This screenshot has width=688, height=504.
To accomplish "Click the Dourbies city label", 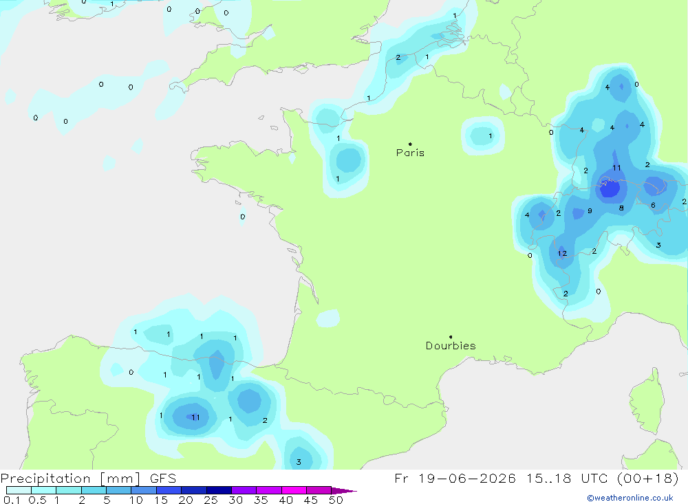I will point(451,346).
